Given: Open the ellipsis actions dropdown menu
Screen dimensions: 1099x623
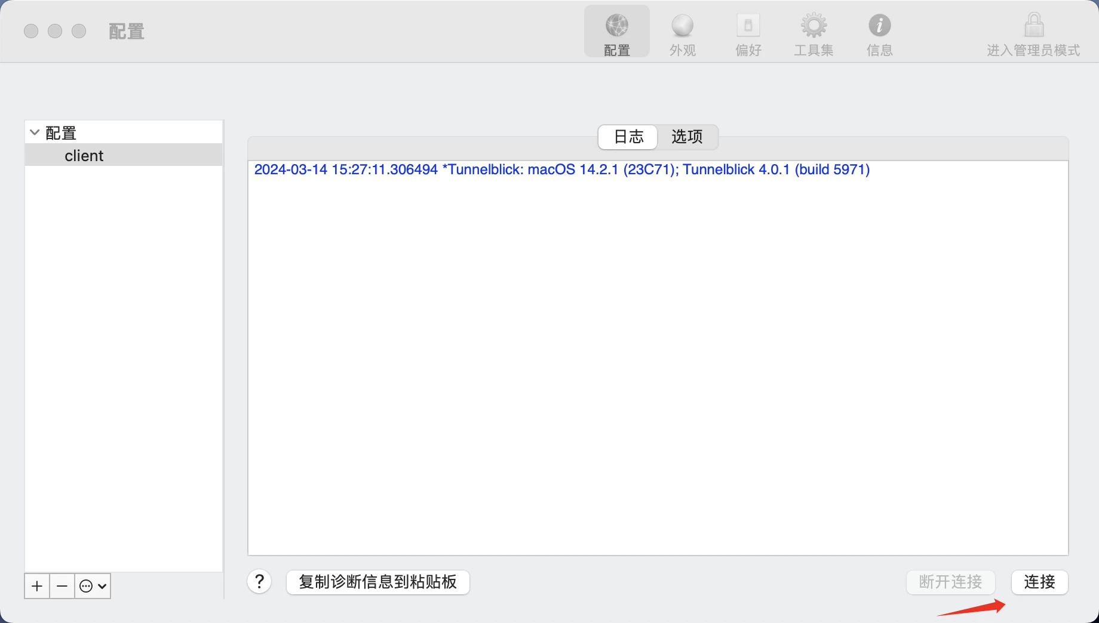Looking at the screenshot, I should point(93,586).
